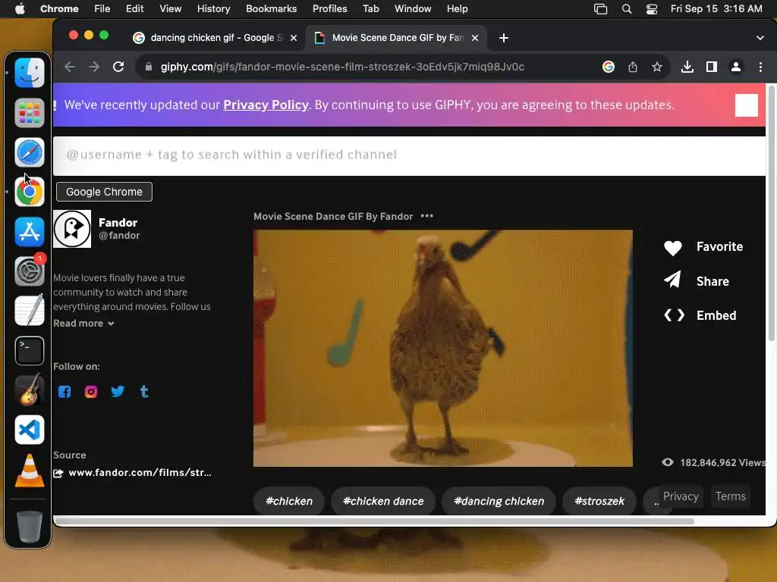This screenshot has width=777, height=582.
Task: Open the Fandor channel name link
Action: click(118, 223)
